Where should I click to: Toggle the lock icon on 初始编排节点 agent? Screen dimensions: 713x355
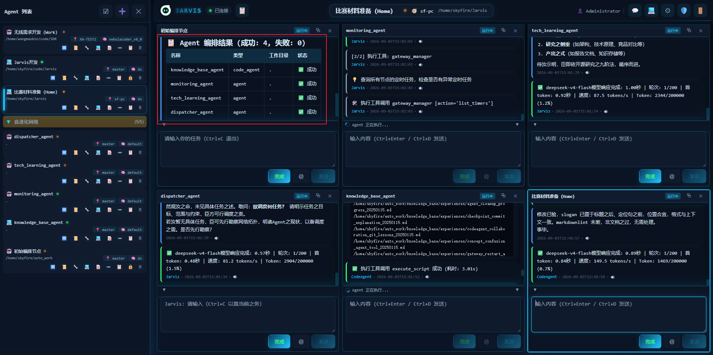(x=130, y=267)
